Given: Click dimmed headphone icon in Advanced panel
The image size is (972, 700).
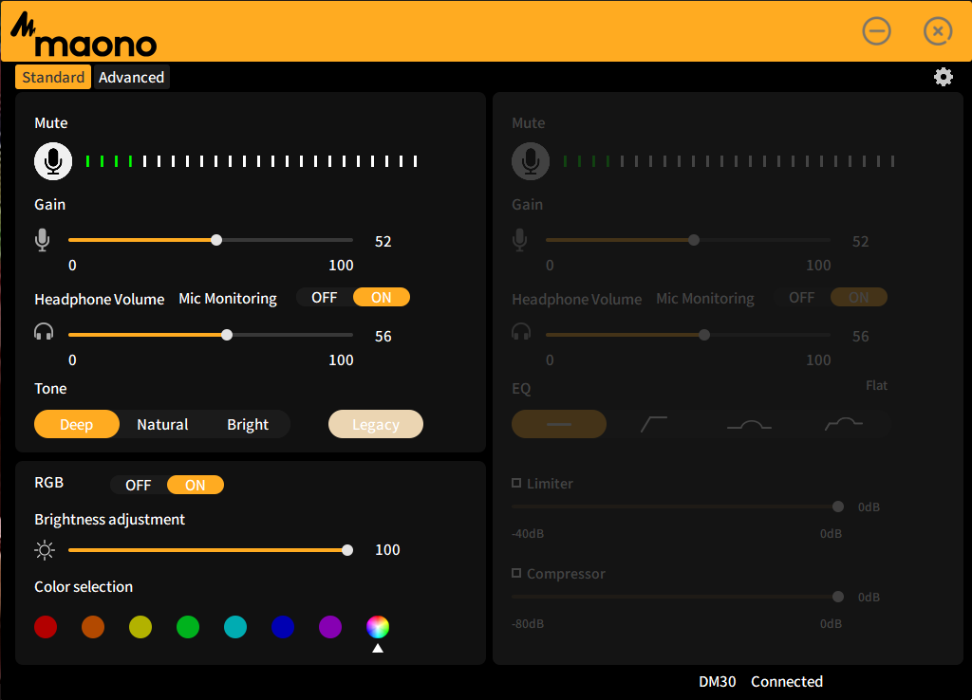Looking at the screenshot, I should (x=521, y=332).
